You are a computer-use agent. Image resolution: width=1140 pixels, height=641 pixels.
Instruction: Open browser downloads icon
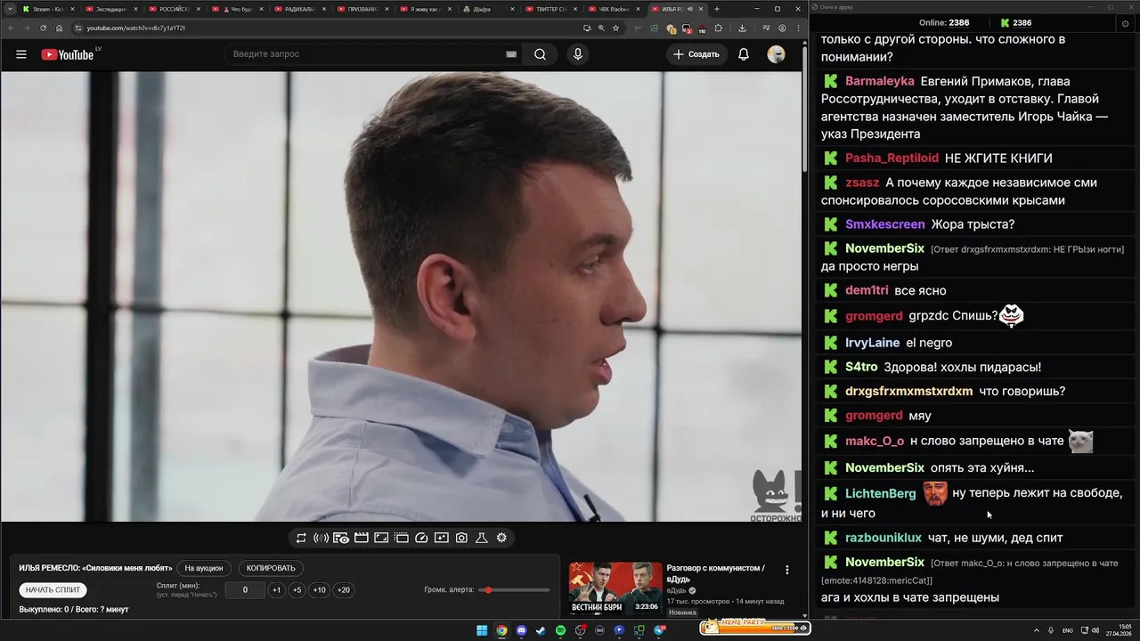tap(742, 28)
